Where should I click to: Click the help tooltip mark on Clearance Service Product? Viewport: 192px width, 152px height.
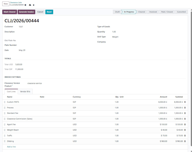(x=12, y=85)
